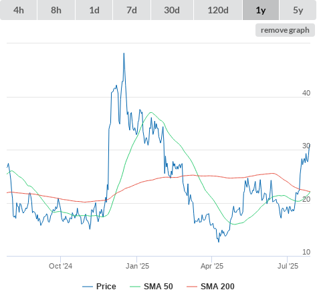
Task: Click the blue Price legend line marker
Action: coord(88,287)
